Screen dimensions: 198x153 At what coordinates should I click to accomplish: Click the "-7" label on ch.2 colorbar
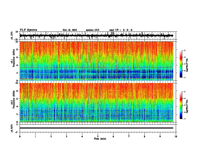[x=184, y=119]
